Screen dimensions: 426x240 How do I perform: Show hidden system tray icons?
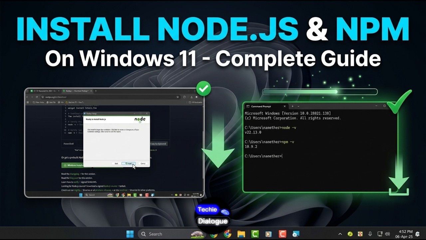coord(340,234)
